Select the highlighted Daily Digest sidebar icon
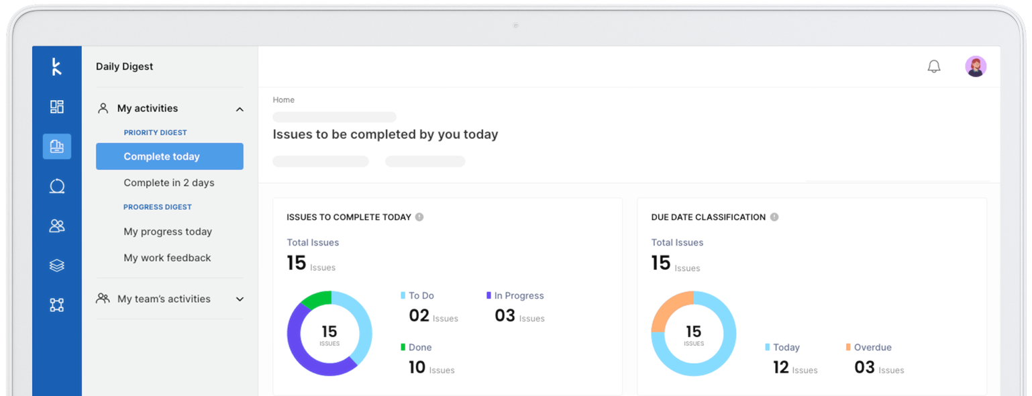The width and height of the screenshot is (1032, 396). (57, 146)
